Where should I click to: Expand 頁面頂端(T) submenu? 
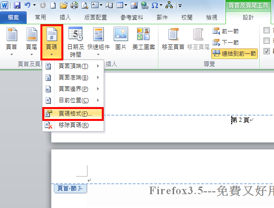point(73,66)
